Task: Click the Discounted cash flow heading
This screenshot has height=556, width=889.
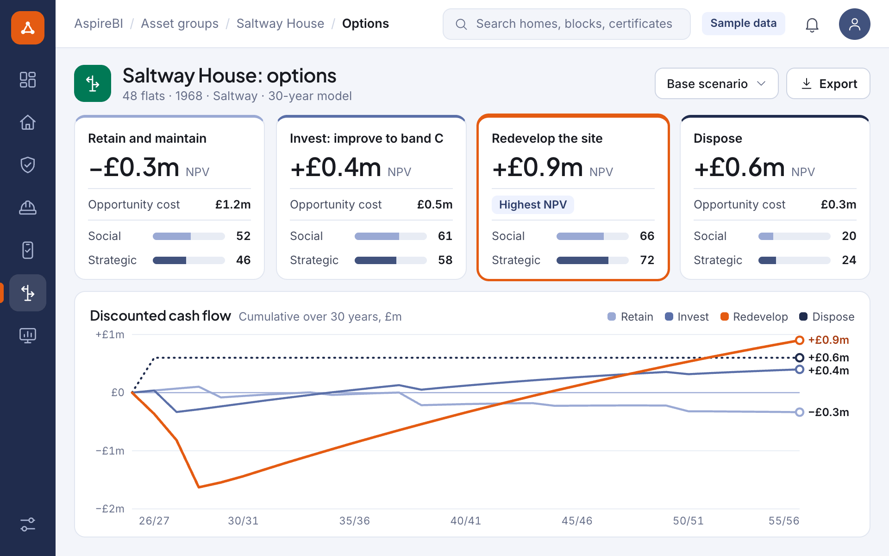Action: coord(160,316)
